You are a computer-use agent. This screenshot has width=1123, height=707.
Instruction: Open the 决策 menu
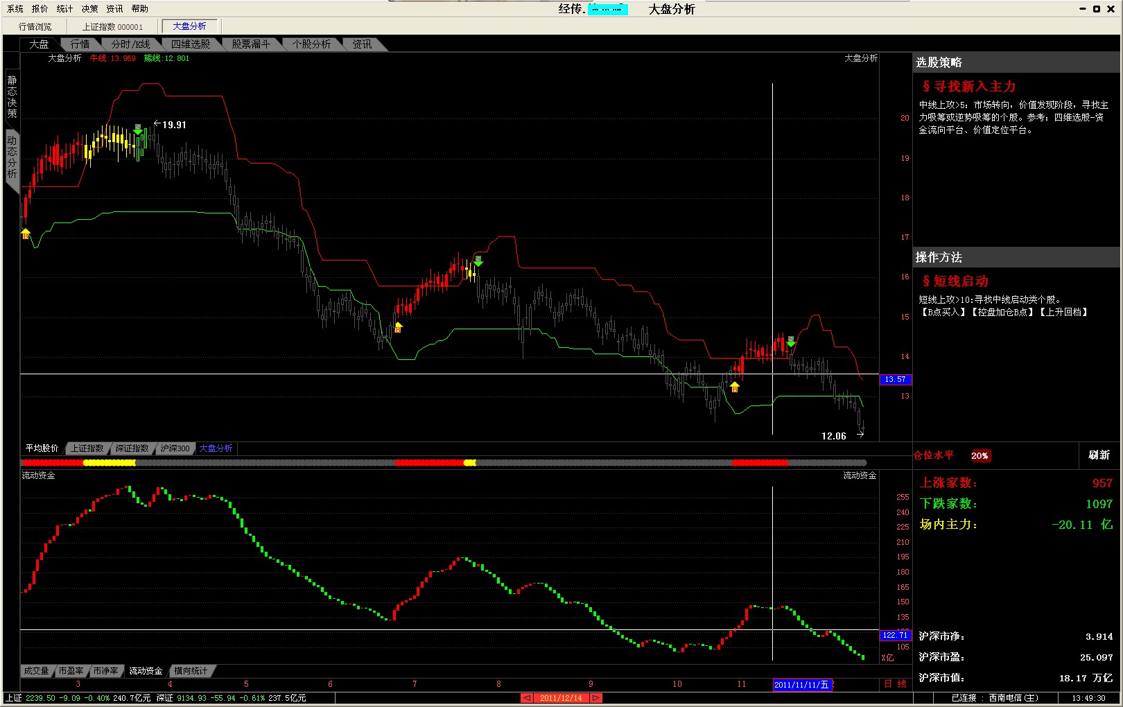90,9
